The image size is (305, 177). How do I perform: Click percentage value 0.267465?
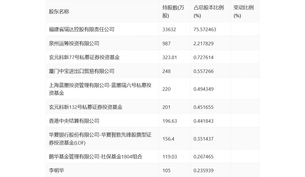click(203, 157)
